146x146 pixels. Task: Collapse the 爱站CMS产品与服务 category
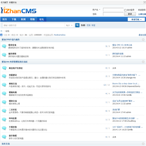point(143,40)
